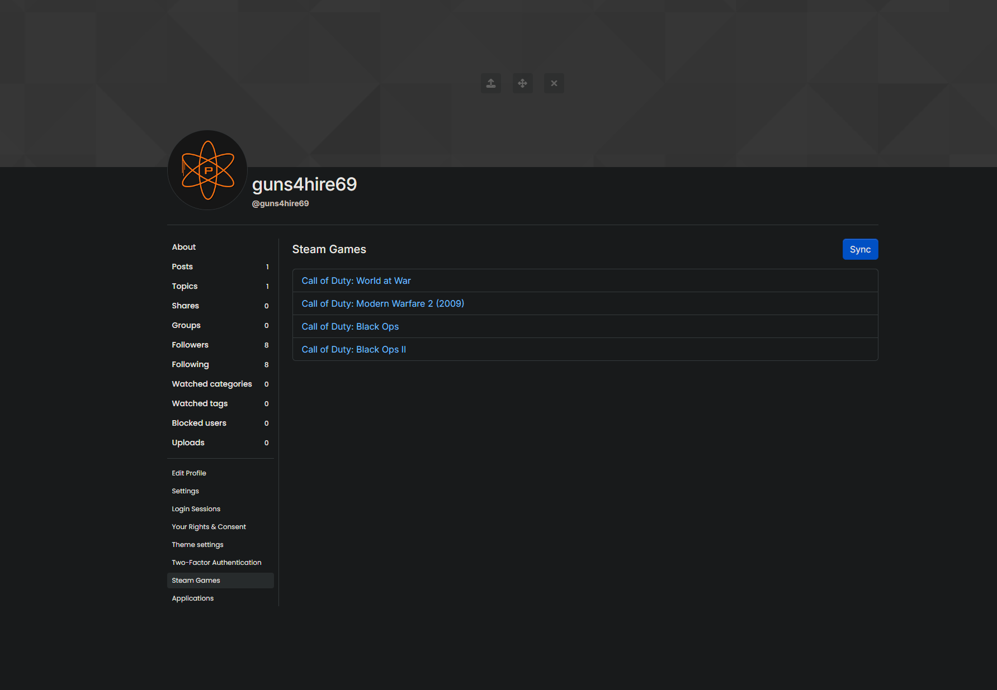Open Call of Duty: World at War
997x690 pixels.
tap(356, 280)
